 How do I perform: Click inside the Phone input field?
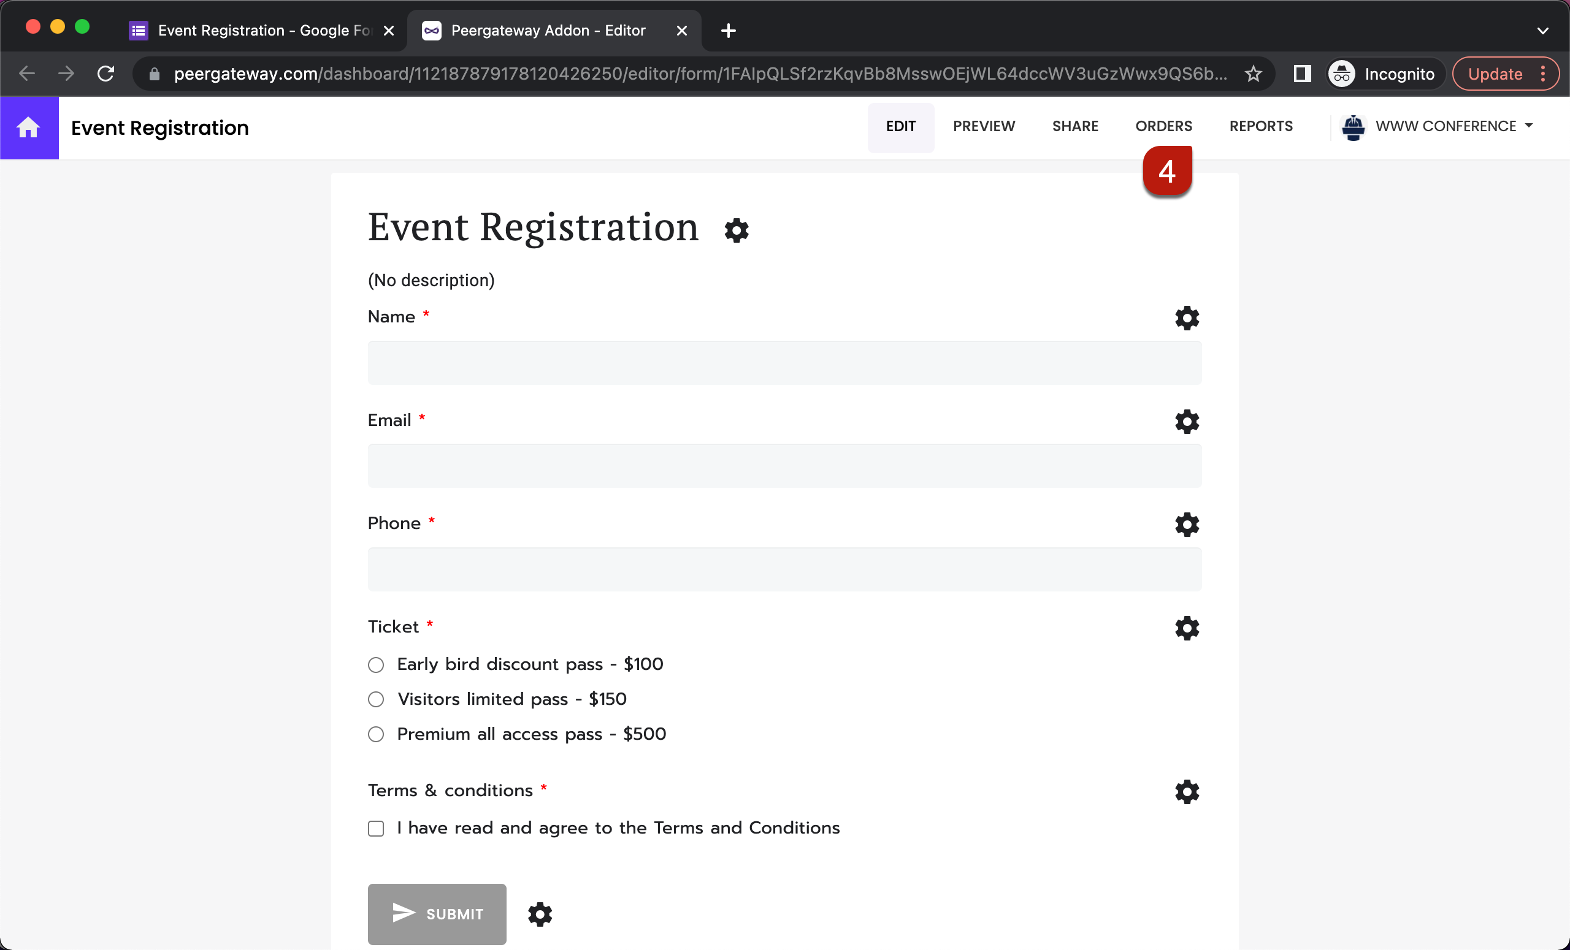(784, 570)
